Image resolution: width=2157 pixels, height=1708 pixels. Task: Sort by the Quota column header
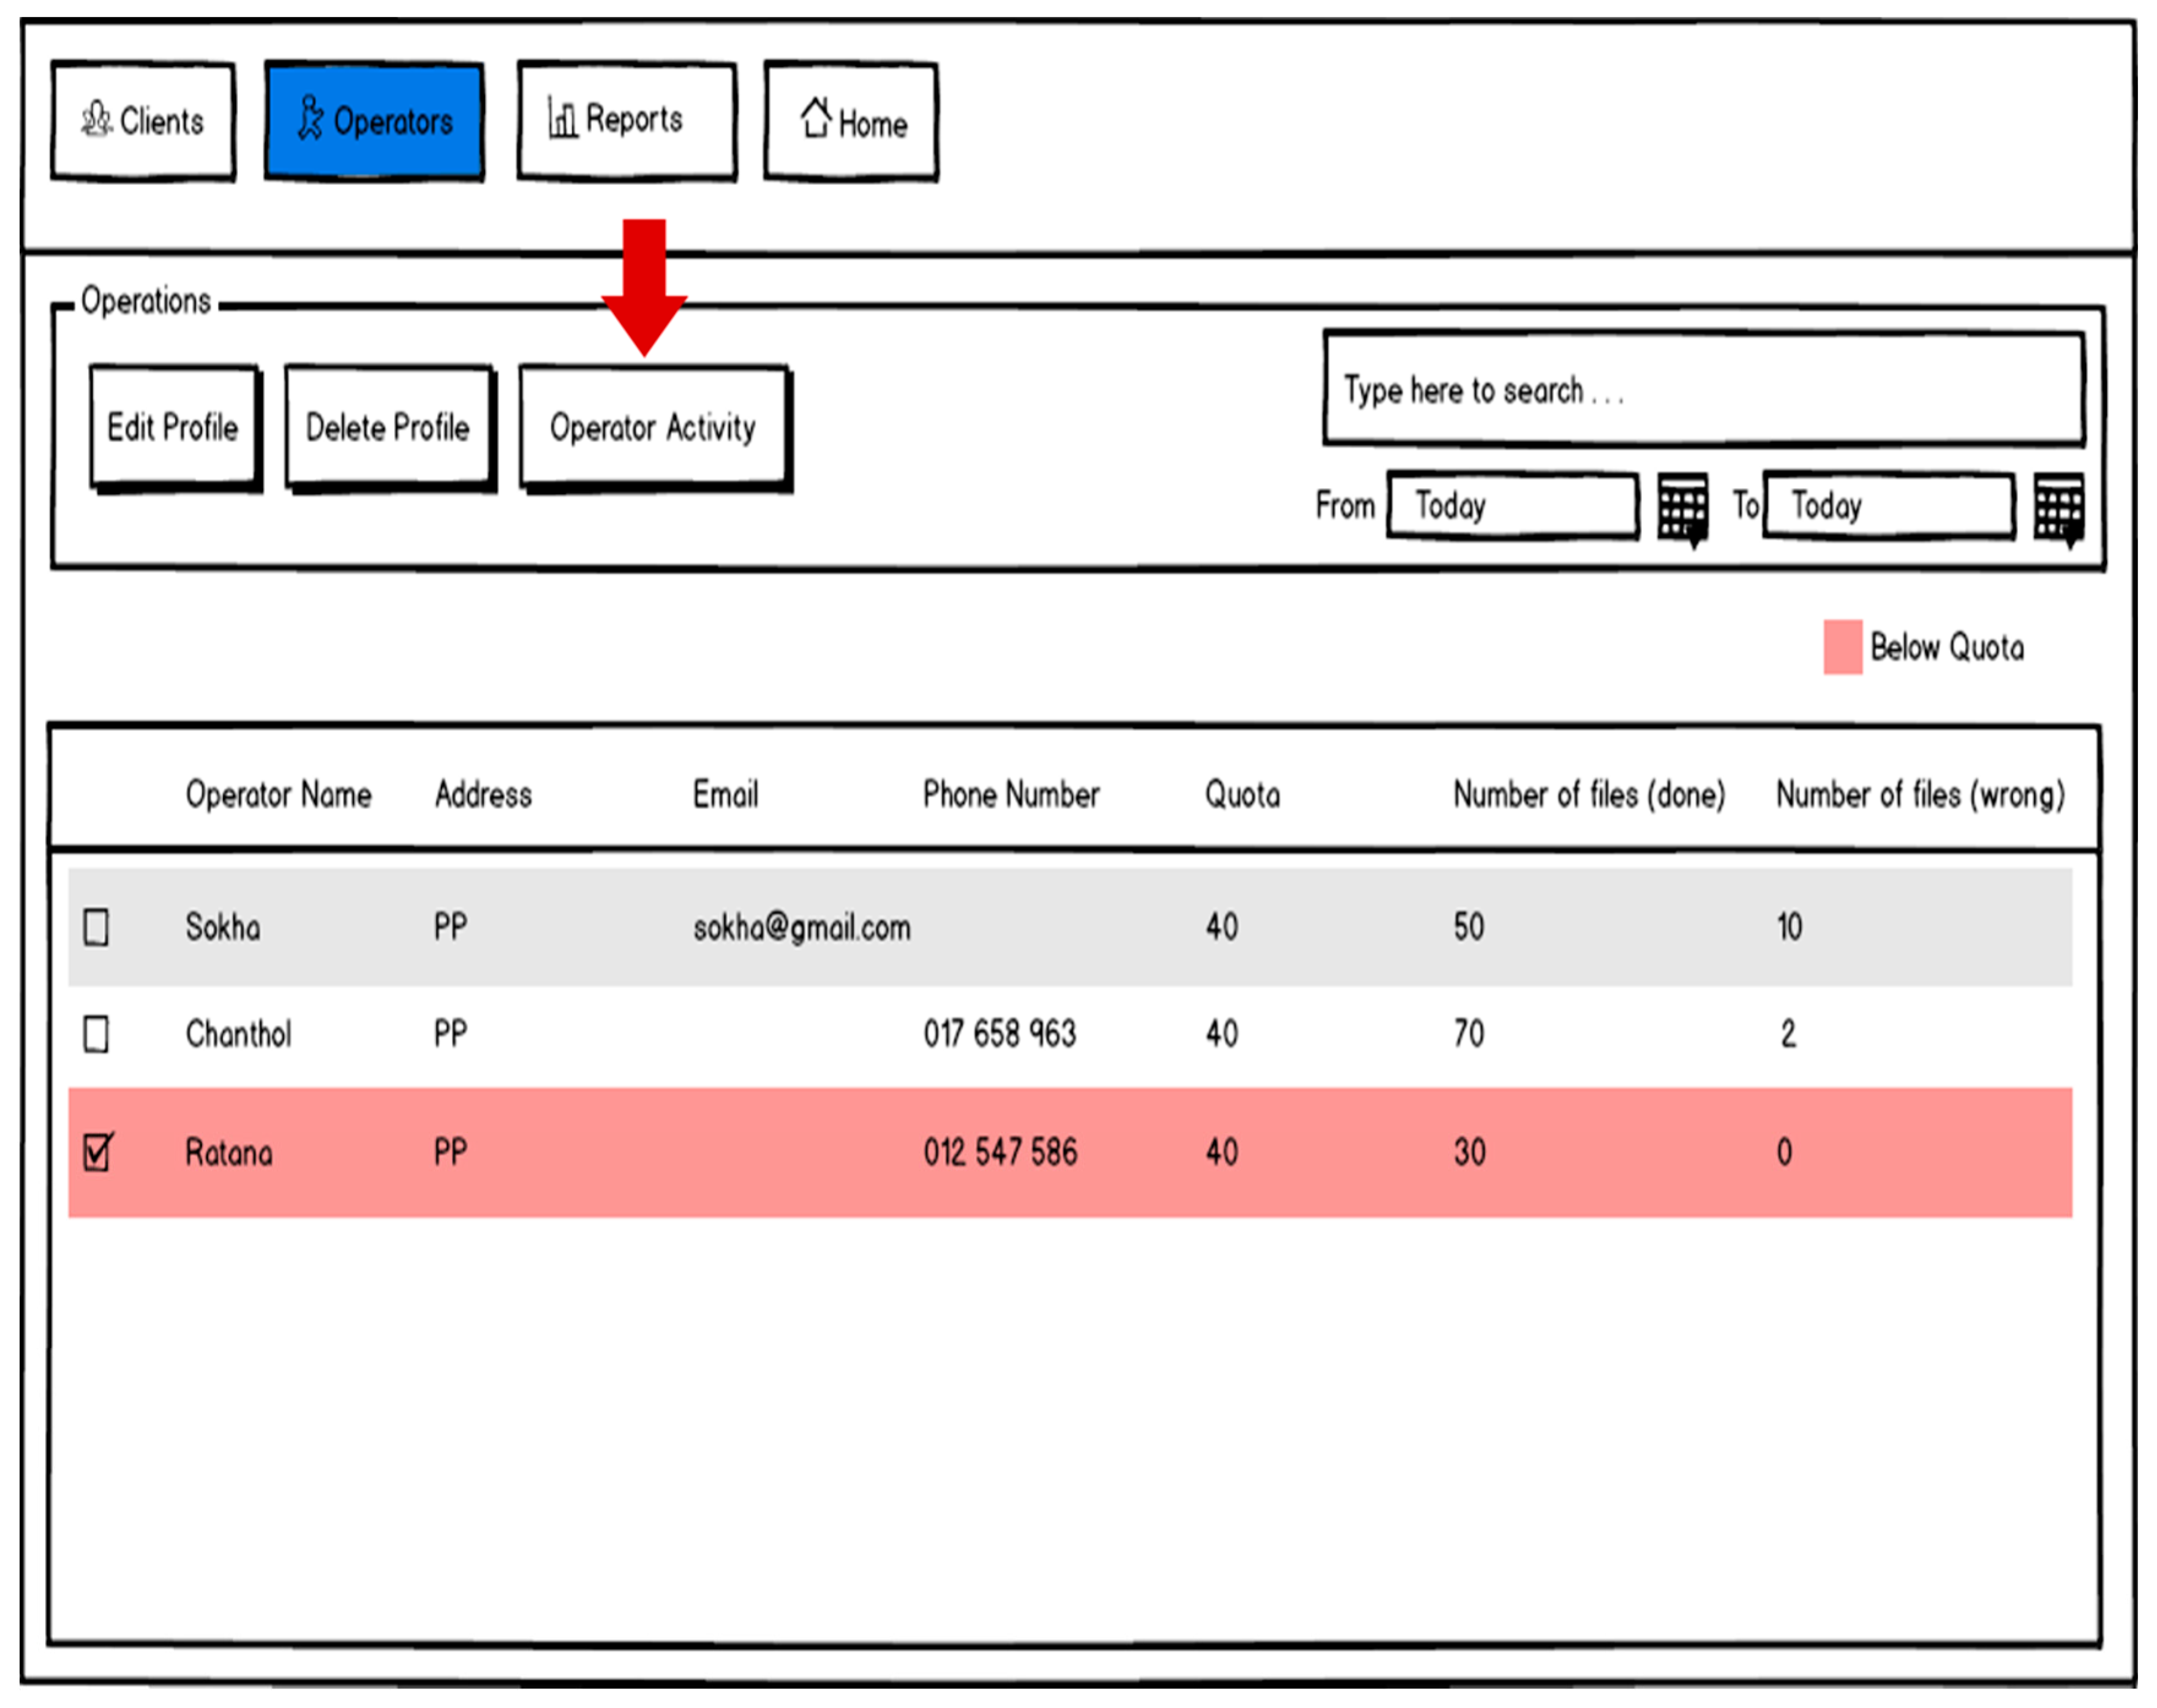pos(1241,794)
